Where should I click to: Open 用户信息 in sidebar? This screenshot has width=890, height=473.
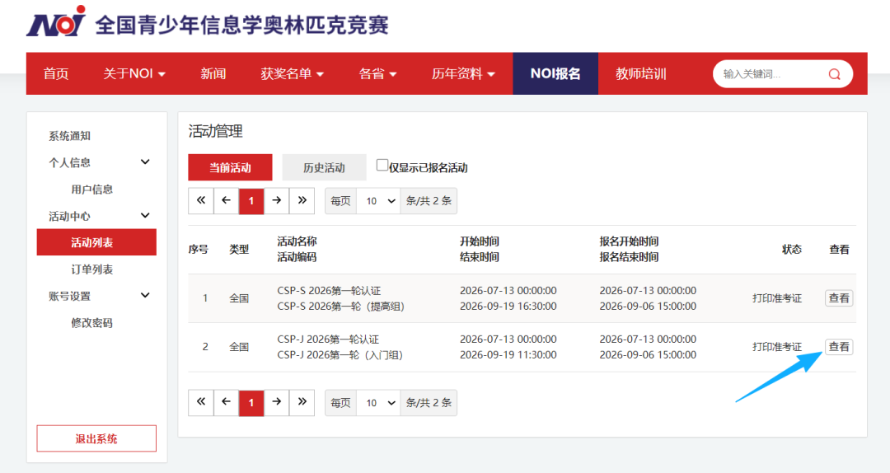point(92,189)
